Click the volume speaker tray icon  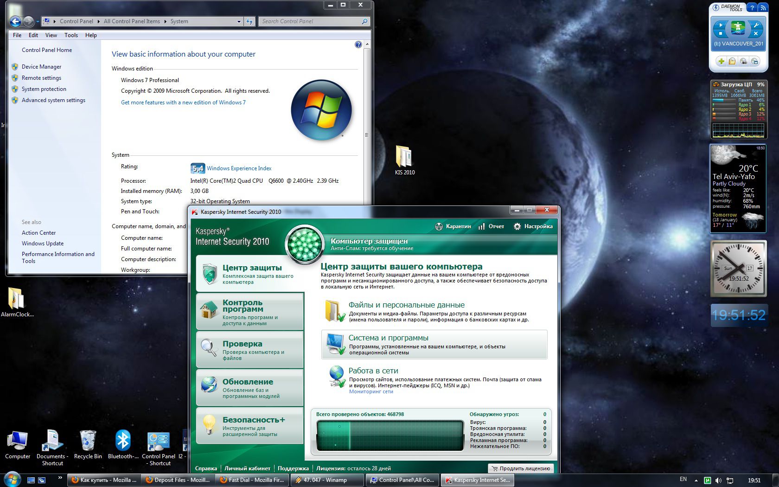718,481
